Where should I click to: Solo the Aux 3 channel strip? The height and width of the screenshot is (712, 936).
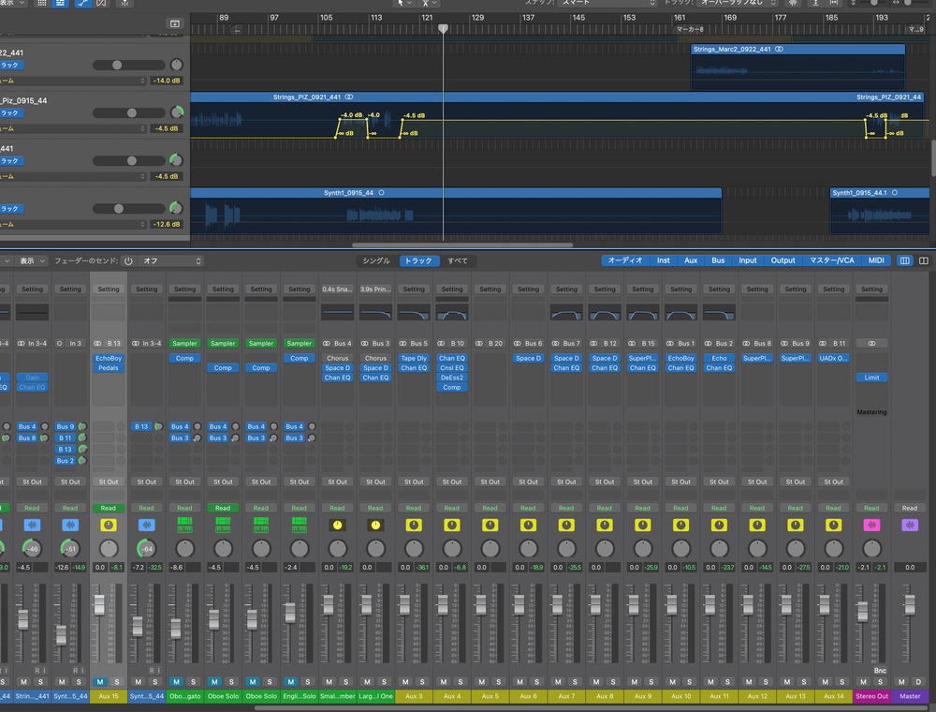[x=422, y=682]
